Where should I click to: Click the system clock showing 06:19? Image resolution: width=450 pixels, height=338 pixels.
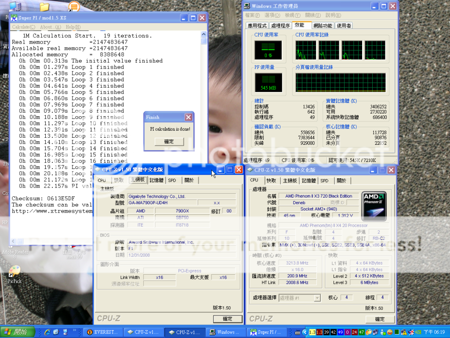(x=435, y=332)
